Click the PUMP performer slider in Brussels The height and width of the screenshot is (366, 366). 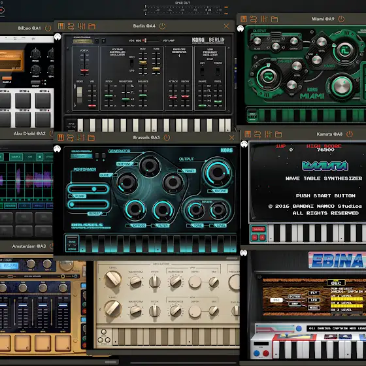(88, 189)
